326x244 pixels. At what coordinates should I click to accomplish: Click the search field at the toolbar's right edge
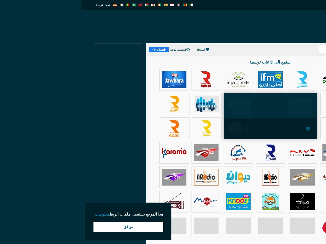323,50
